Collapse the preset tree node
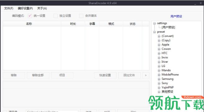 pyautogui.click(x=154, y=32)
